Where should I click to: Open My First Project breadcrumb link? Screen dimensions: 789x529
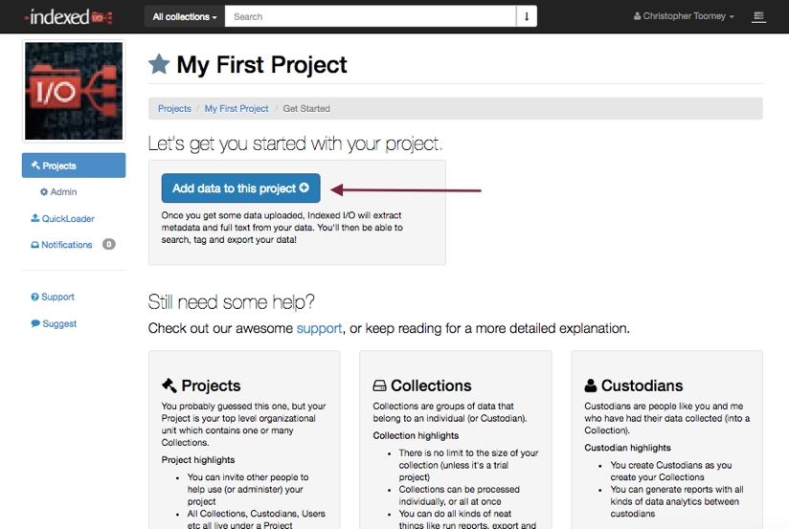click(237, 109)
